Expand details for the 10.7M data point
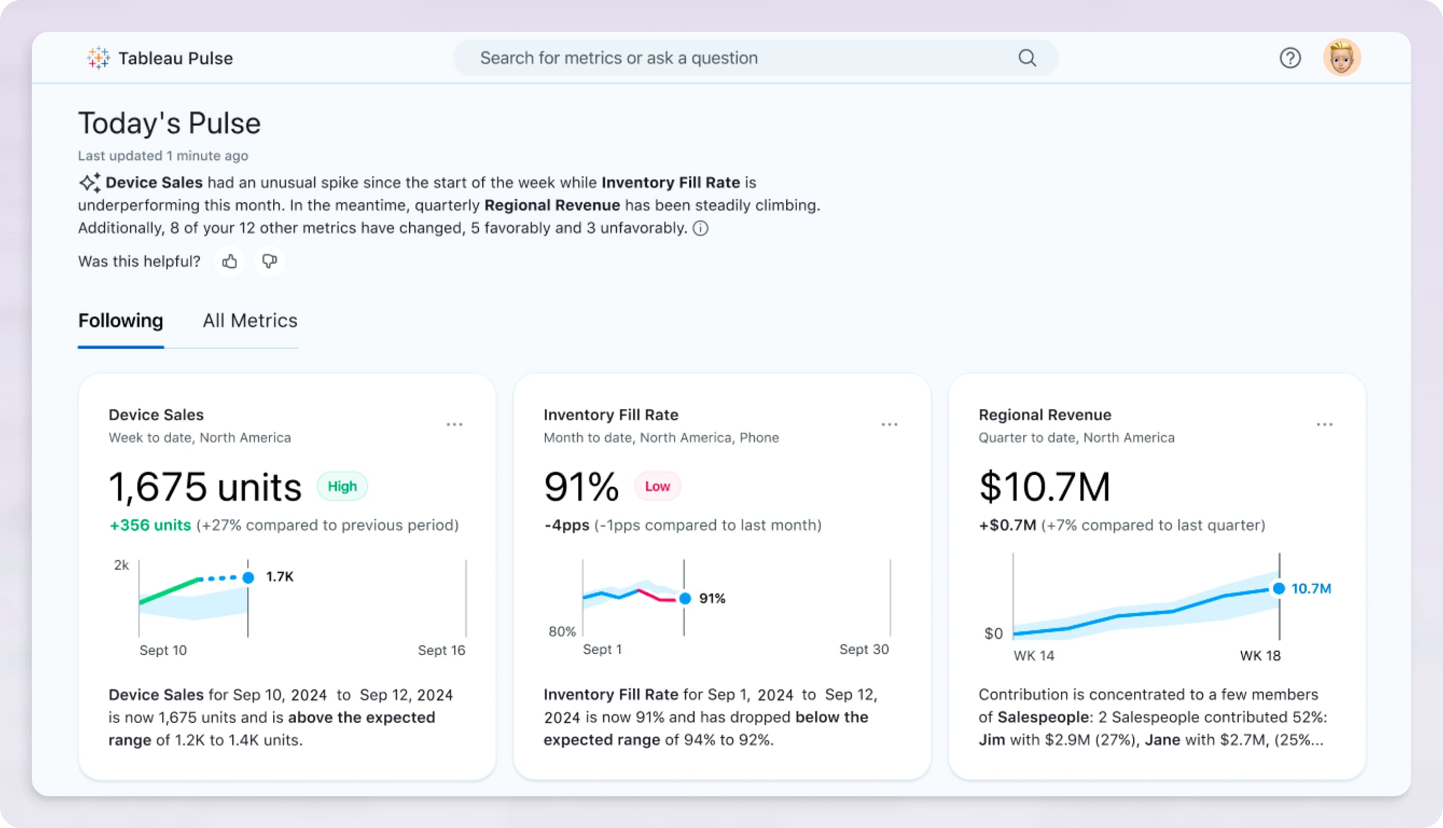The width and height of the screenshot is (1443, 828). [1278, 589]
